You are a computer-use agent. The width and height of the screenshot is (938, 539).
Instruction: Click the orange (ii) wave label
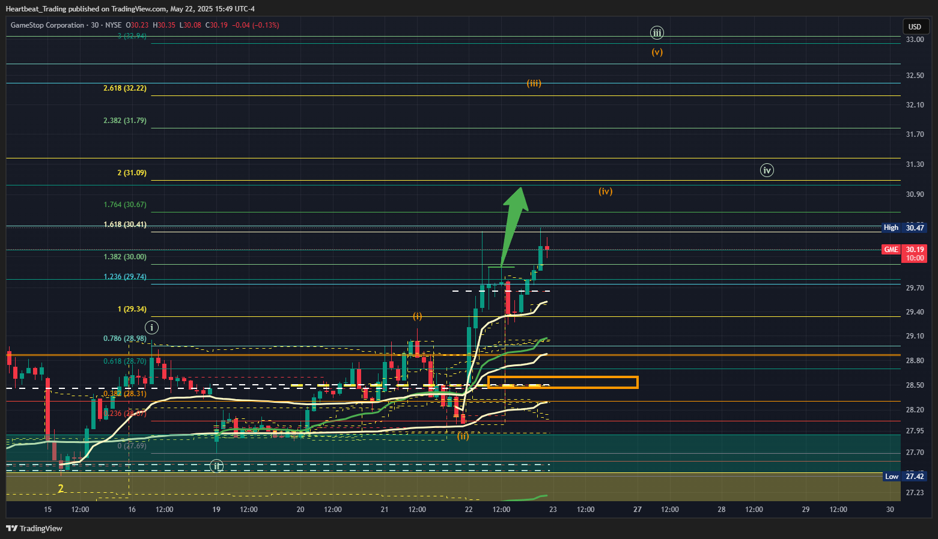pyautogui.click(x=463, y=436)
